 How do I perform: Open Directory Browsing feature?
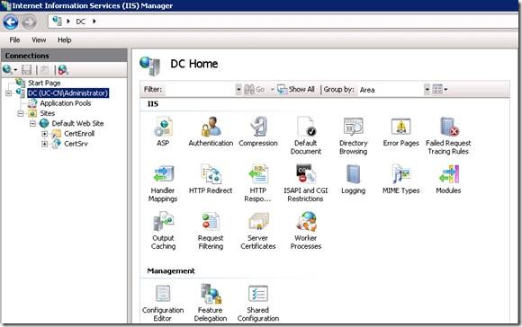(x=353, y=136)
